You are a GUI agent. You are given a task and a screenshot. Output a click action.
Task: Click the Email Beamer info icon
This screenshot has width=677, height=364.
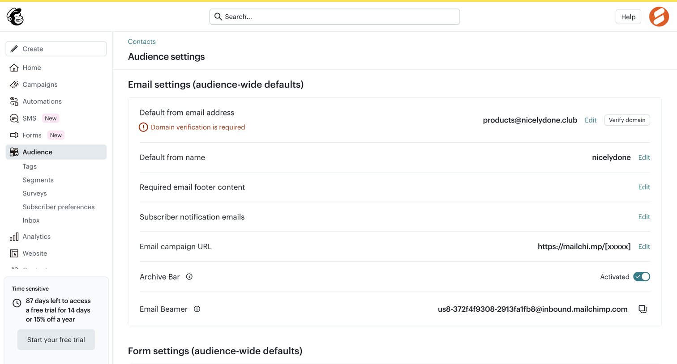click(197, 309)
